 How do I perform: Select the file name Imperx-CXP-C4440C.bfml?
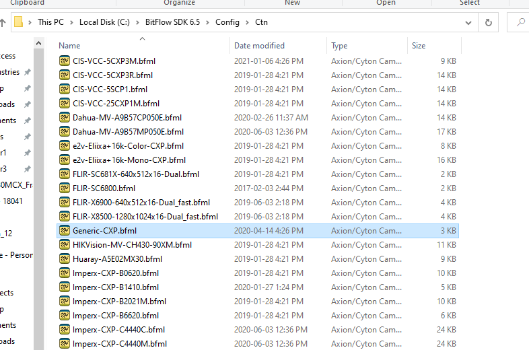click(118, 330)
